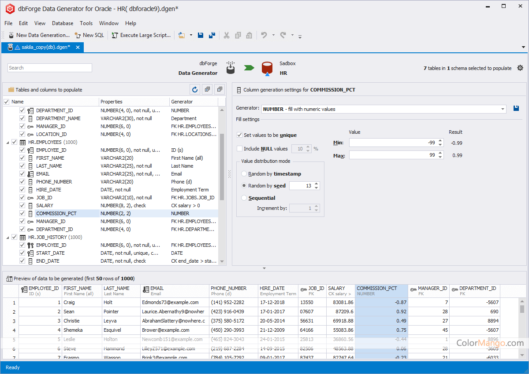Click the Open file folder icon
Viewport: 529px width, 374px height.
tap(182, 35)
